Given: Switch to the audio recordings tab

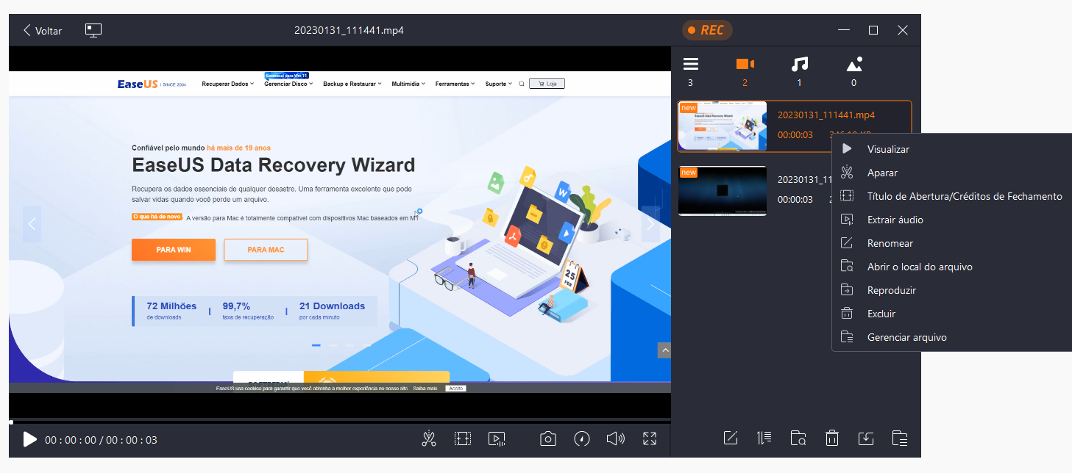Looking at the screenshot, I should click(x=800, y=65).
